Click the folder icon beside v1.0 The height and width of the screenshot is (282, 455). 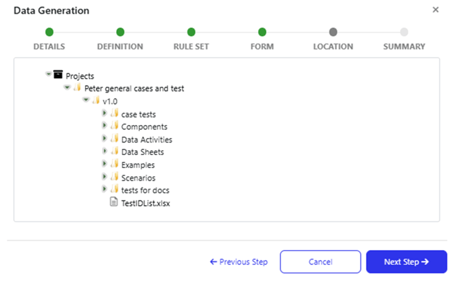click(96, 100)
